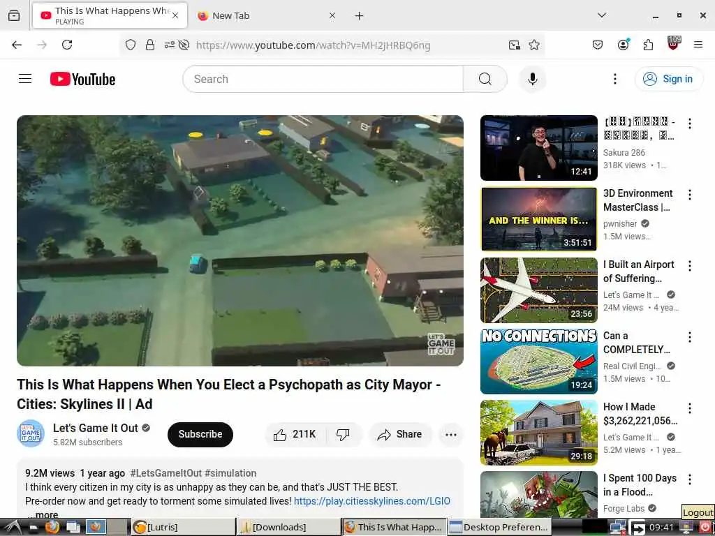The width and height of the screenshot is (715, 536).
Task: Sign in to YouTube
Action: (668, 79)
